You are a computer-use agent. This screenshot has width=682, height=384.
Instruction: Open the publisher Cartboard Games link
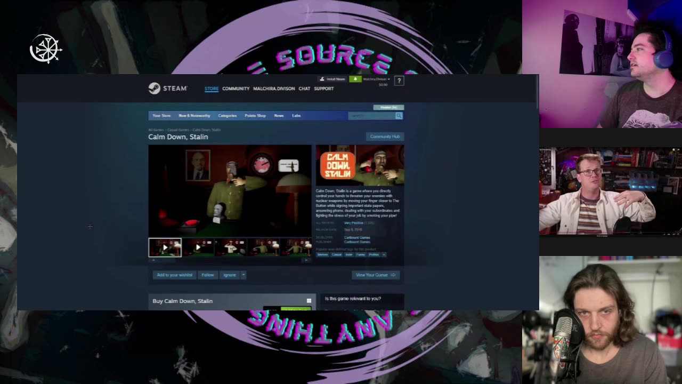357,242
